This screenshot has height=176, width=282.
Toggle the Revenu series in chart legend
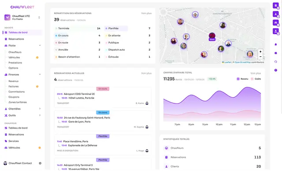point(242,79)
